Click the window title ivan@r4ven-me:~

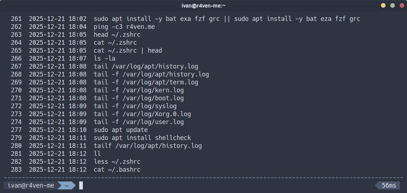tap(203, 5)
